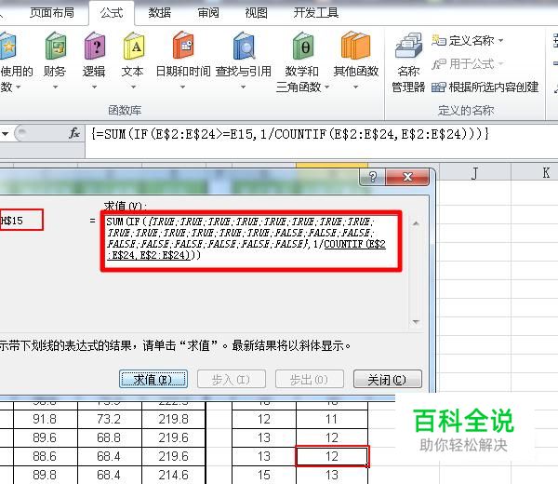Click cell with value 89.6
The image size is (558, 484).
(46, 437)
